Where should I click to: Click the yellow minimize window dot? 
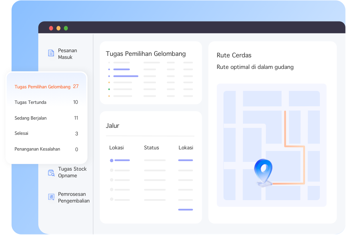[58, 28]
